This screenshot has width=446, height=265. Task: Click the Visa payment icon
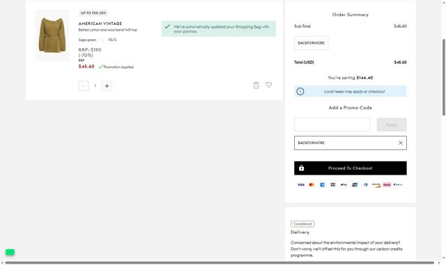coord(301,184)
